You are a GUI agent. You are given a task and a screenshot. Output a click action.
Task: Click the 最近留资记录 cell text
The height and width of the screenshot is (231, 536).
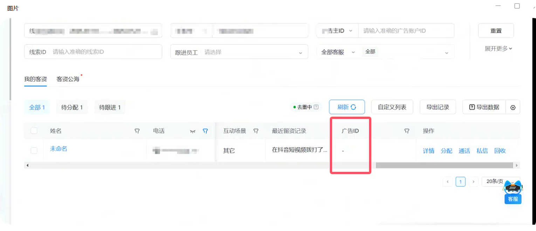coord(300,150)
